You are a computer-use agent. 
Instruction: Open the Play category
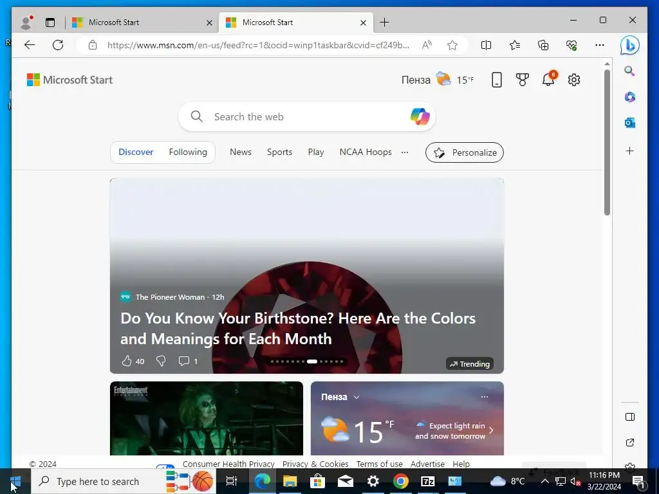click(x=315, y=152)
